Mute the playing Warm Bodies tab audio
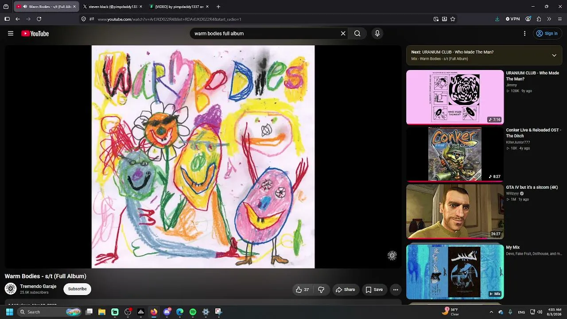The height and width of the screenshot is (319, 567). [25, 7]
